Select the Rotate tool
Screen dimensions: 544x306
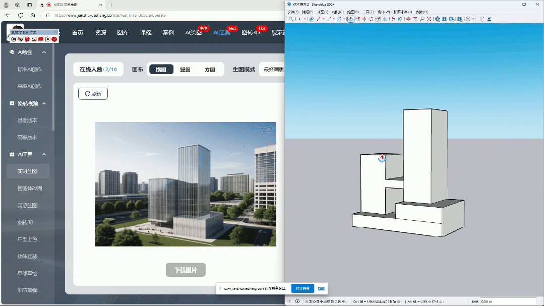coord(371,19)
